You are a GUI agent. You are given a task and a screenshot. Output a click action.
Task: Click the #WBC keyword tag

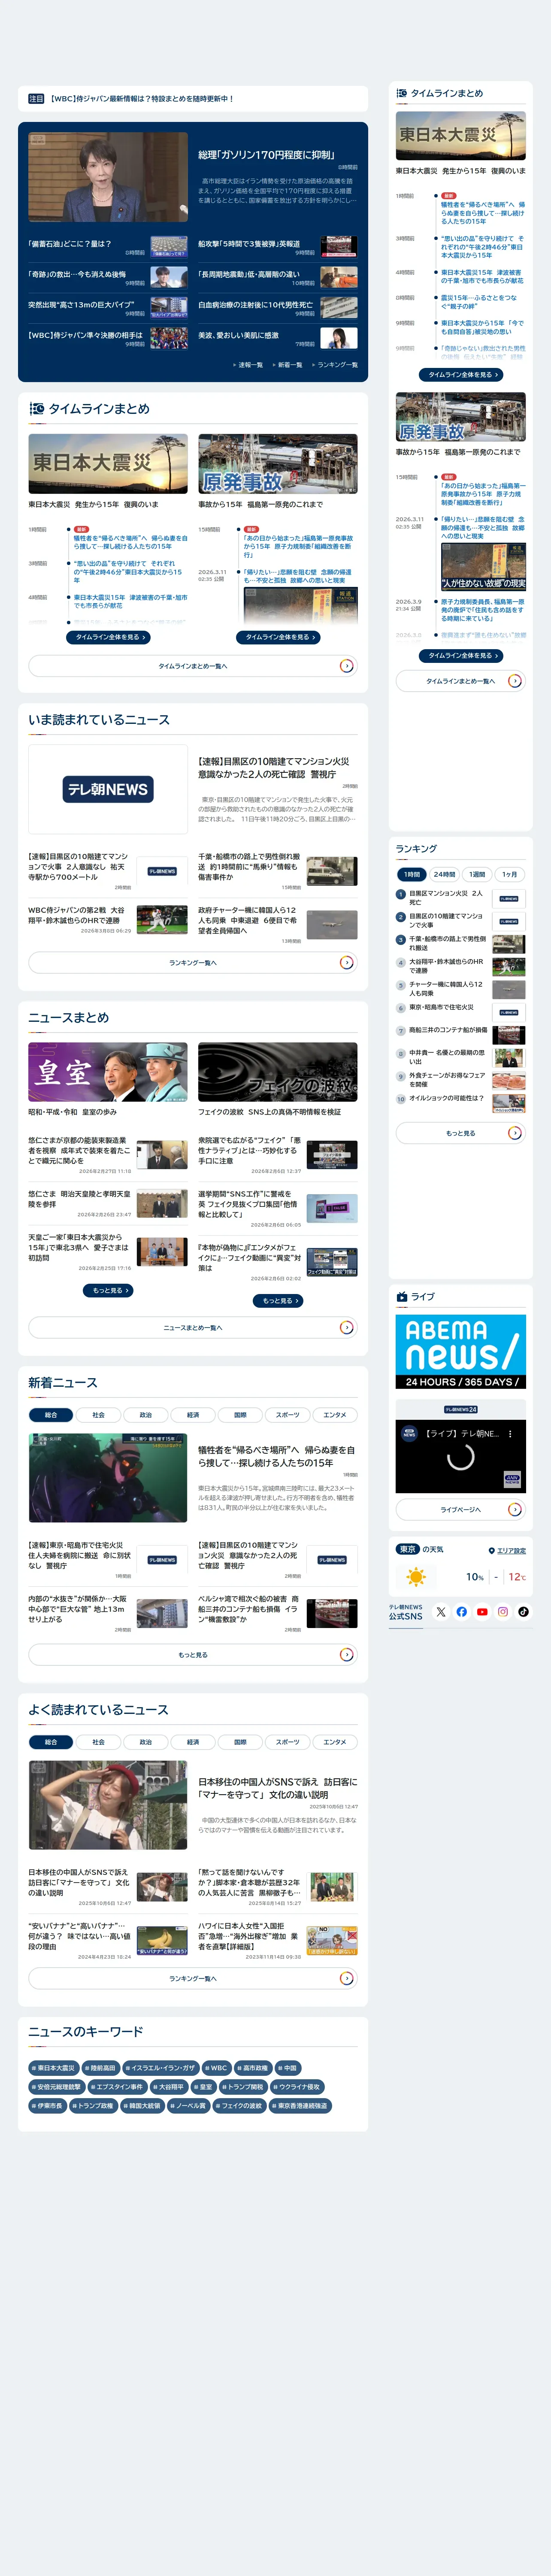click(x=217, y=2068)
